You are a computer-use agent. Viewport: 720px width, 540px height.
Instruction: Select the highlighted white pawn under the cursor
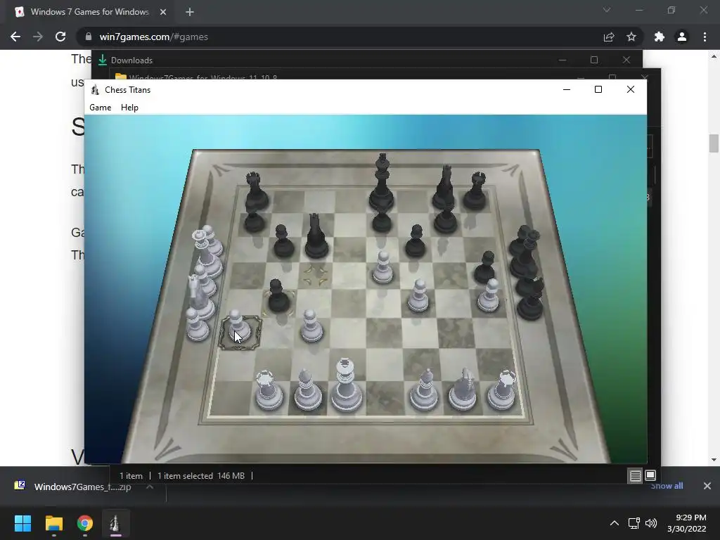(239, 327)
